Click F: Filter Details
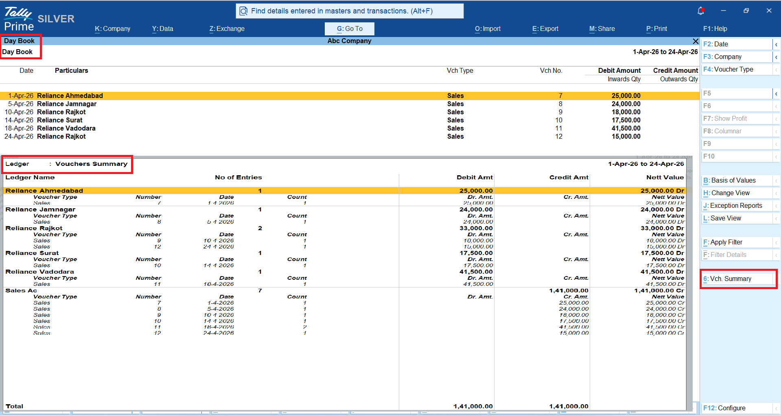The height and width of the screenshot is (416, 781). tap(737, 255)
